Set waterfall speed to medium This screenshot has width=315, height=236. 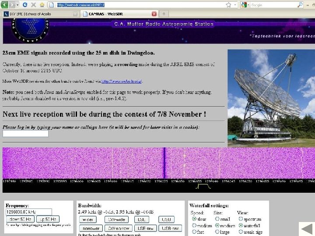tap(194, 226)
